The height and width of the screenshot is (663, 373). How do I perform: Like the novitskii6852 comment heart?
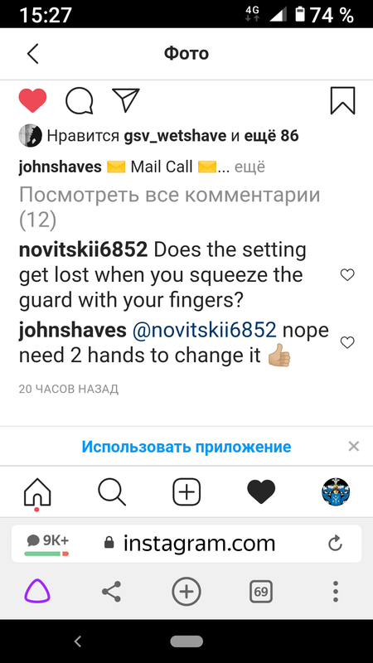[347, 275]
